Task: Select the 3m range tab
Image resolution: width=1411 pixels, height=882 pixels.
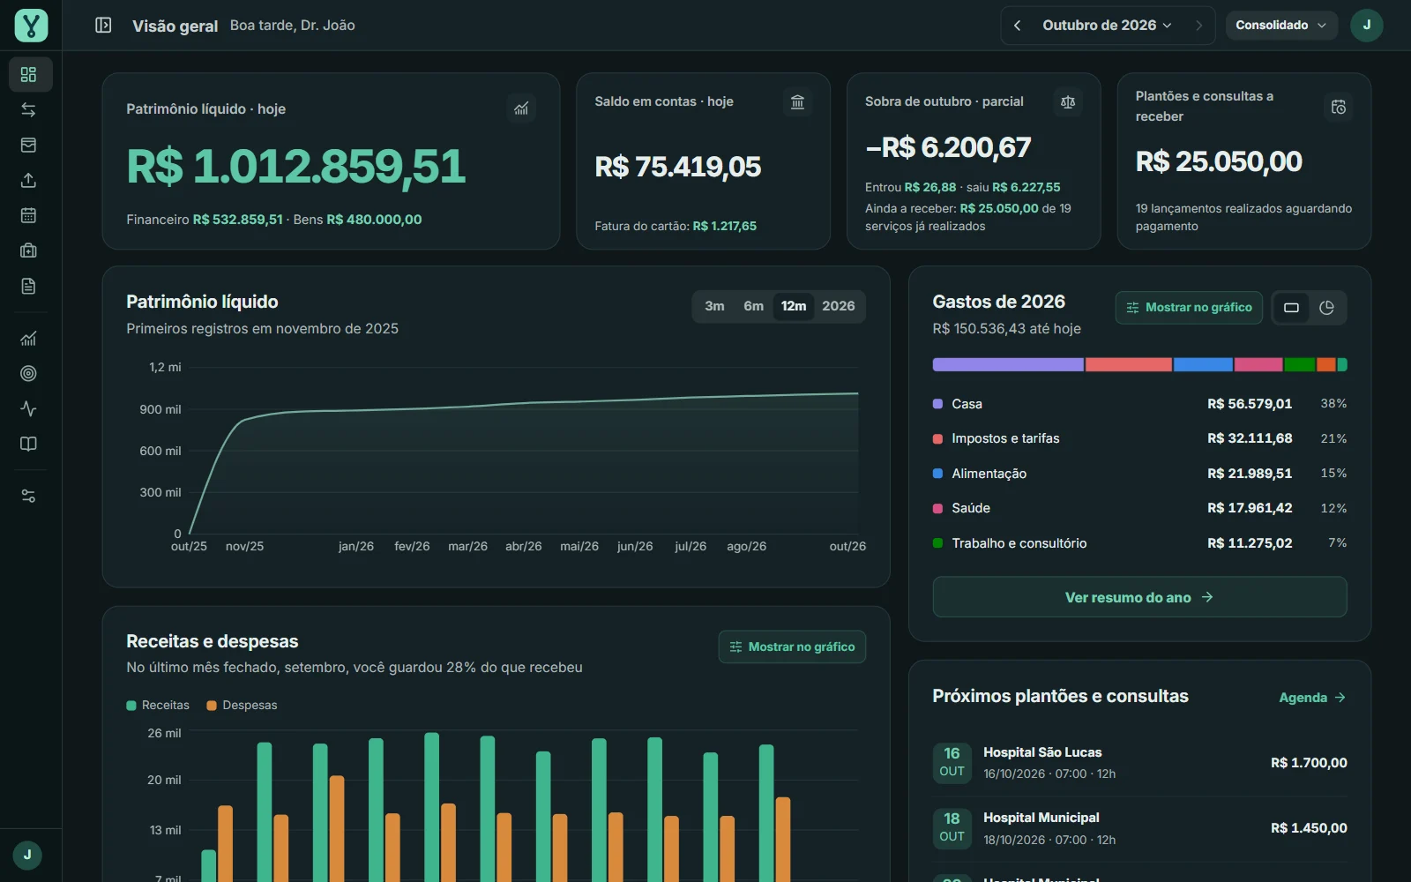Action: (x=714, y=306)
